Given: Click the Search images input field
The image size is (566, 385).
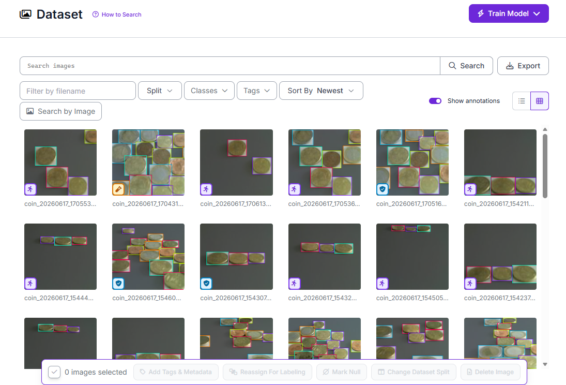Looking at the screenshot, I should point(230,66).
